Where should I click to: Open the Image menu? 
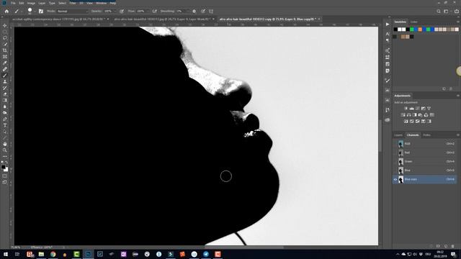click(x=31, y=3)
